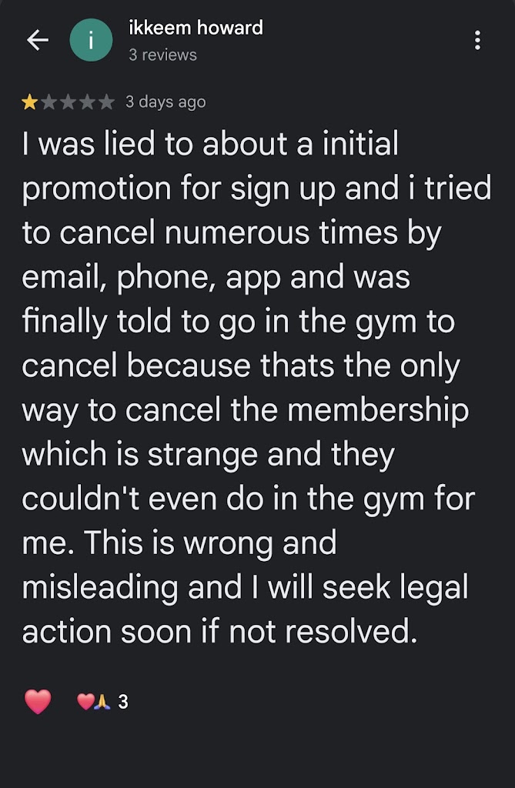
Task: Tap the '3 days ago' timestamp
Action: (166, 102)
